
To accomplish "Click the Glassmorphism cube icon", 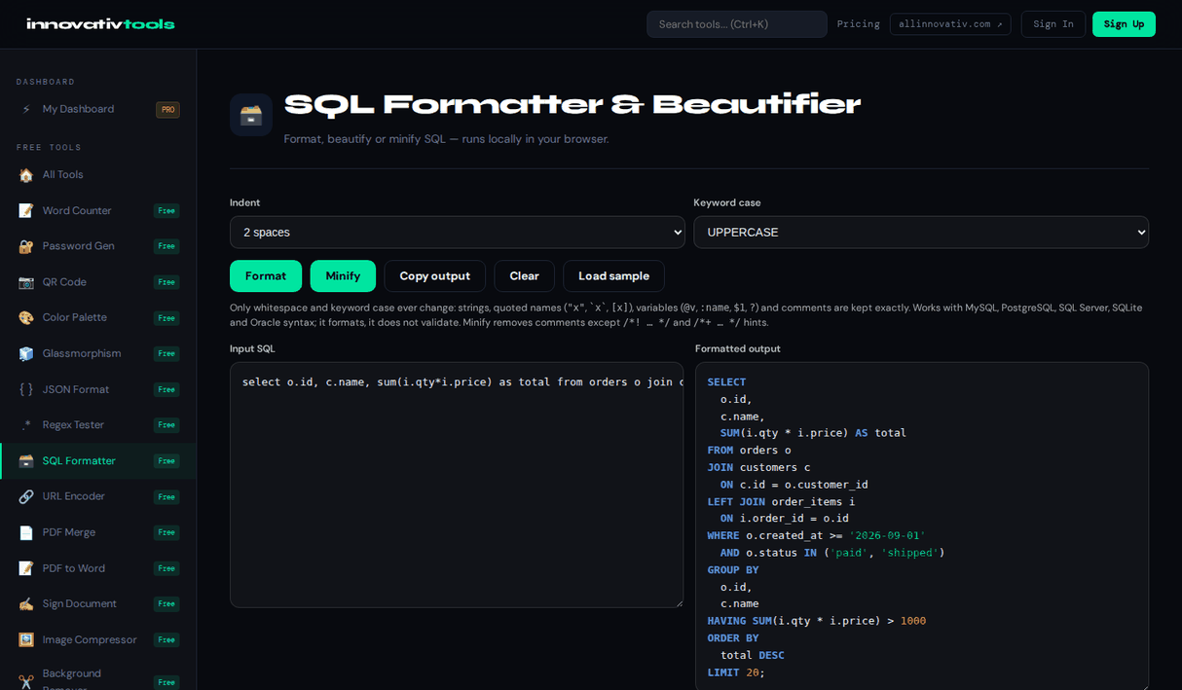I will tap(26, 353).
